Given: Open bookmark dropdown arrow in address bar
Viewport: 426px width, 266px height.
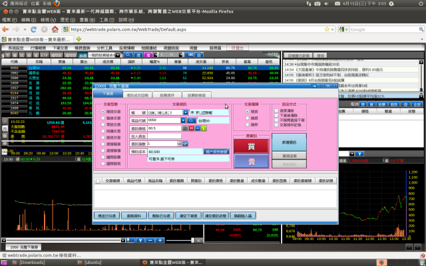Looking at the screenshot, I should point(332,29).
